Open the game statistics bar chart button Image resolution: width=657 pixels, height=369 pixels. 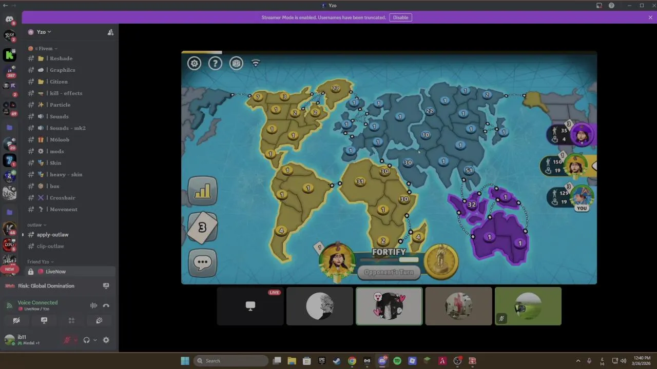pyautogui.click(x=203, y=191)
